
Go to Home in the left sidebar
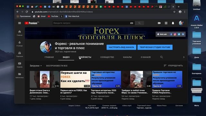(x=20, y=33)
